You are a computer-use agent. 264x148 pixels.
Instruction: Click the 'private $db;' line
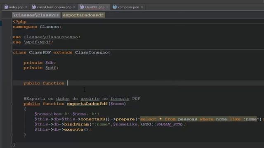pyautogui.click(x=40, y=63)
